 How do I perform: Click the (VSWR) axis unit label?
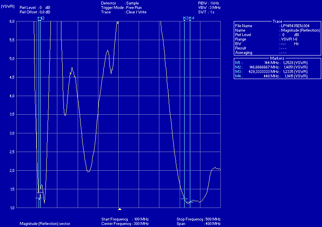click(x=8, y=6)
